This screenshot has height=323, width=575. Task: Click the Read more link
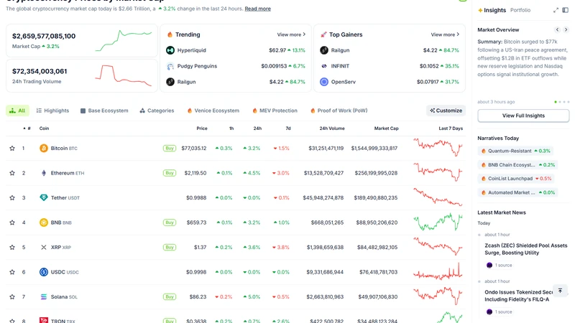[x=258, y=9]
